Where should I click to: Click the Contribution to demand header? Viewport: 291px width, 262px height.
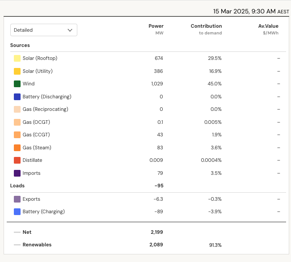click(206, 29)
